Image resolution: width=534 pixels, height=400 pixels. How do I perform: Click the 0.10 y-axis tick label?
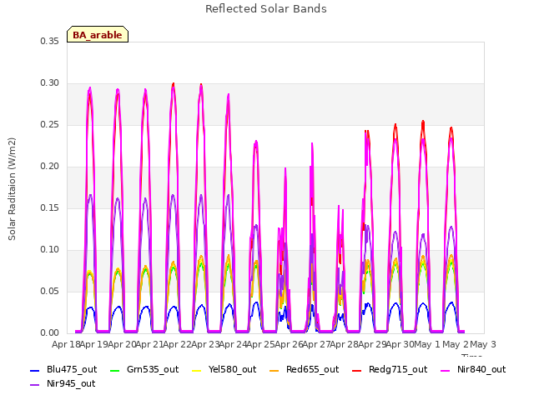[50, 250]
